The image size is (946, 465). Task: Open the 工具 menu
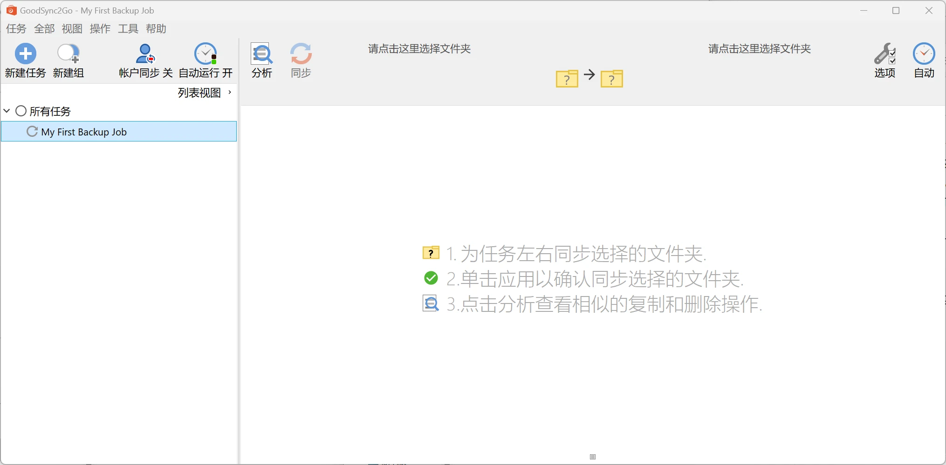128,29
